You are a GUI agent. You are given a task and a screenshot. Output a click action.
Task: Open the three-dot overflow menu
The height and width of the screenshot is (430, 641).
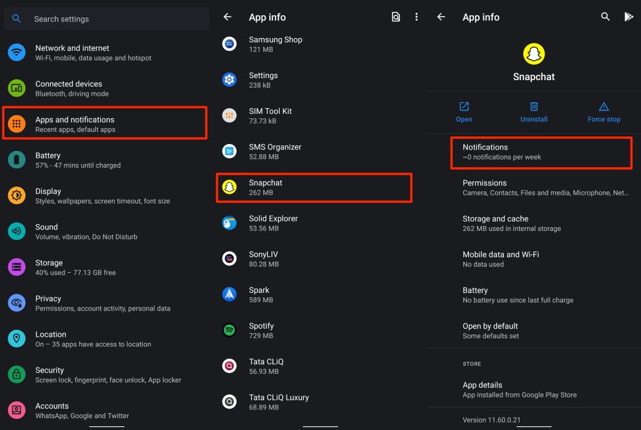(416, 18)
